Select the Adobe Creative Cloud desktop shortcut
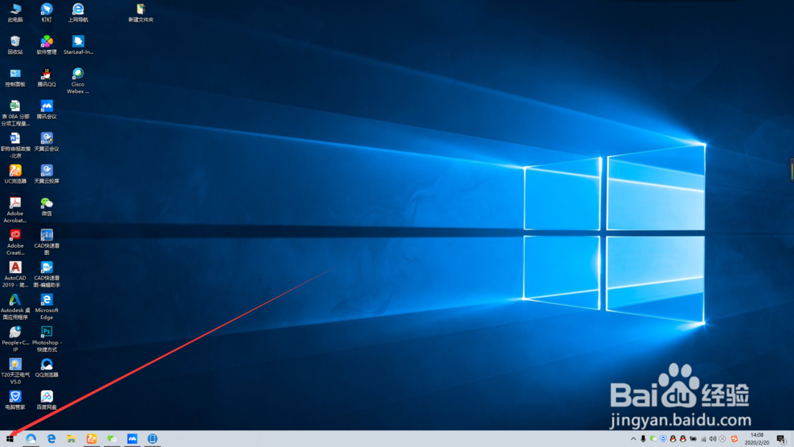 click(x=15, y=242)
